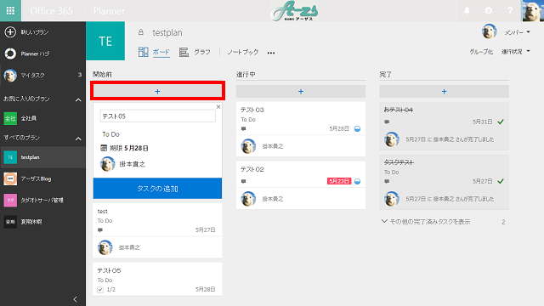Open the Office 365 app launcher grid
Image resolution: width=544 pixels, height=306 pixels.
[10, 11]
